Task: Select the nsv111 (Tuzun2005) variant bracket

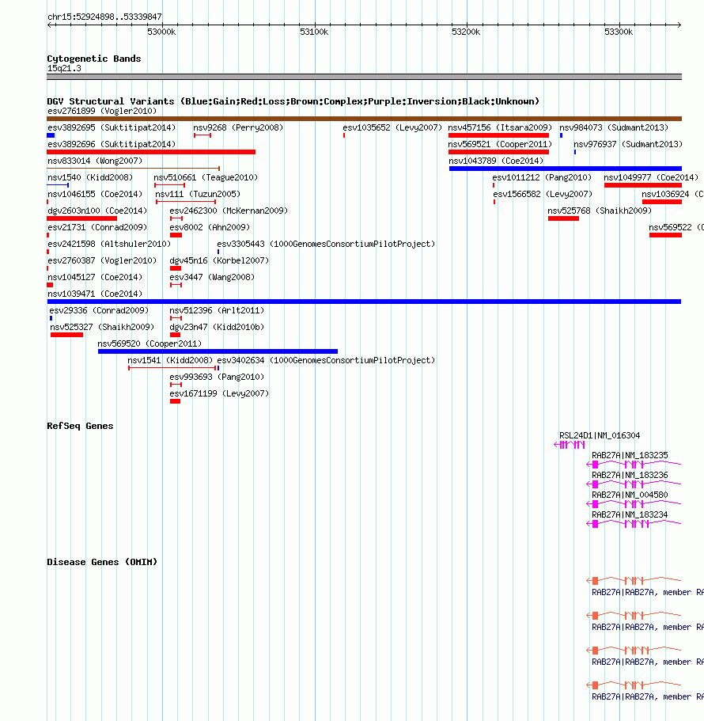Action: point(186,201)
